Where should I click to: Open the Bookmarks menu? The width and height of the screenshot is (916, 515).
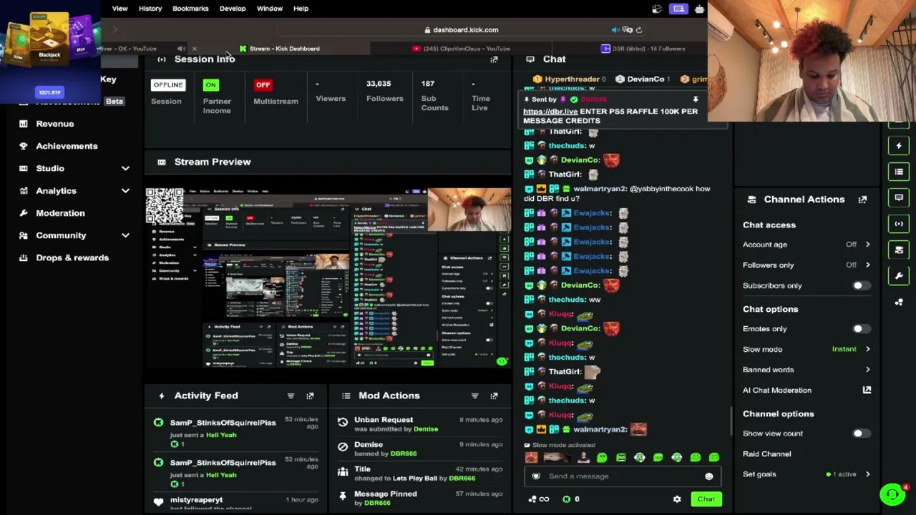190,9
